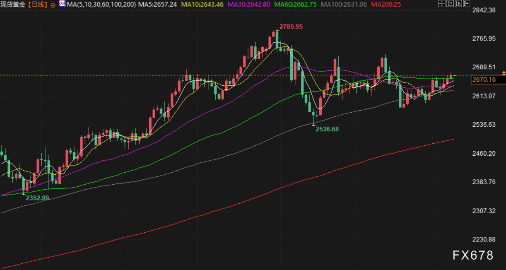Click 2613.07 on the price axis

(484, 96)
